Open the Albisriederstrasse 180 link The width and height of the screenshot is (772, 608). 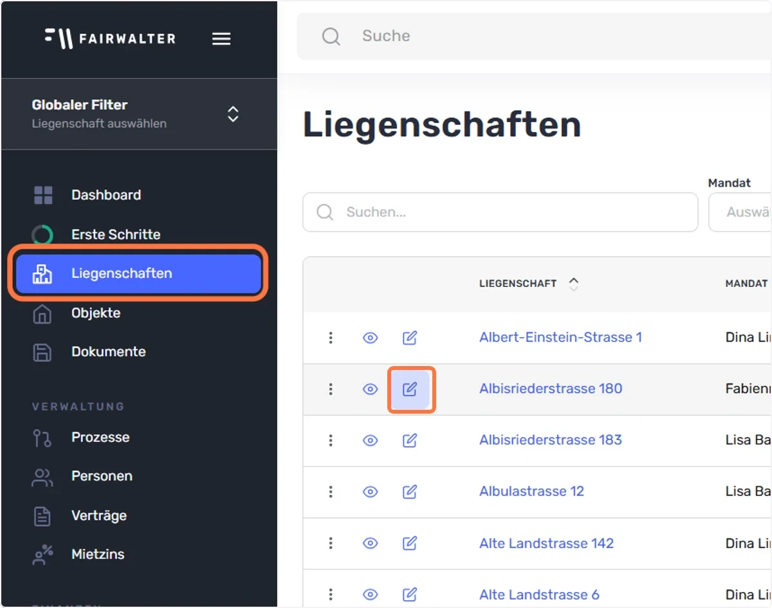tap(551, 389)
